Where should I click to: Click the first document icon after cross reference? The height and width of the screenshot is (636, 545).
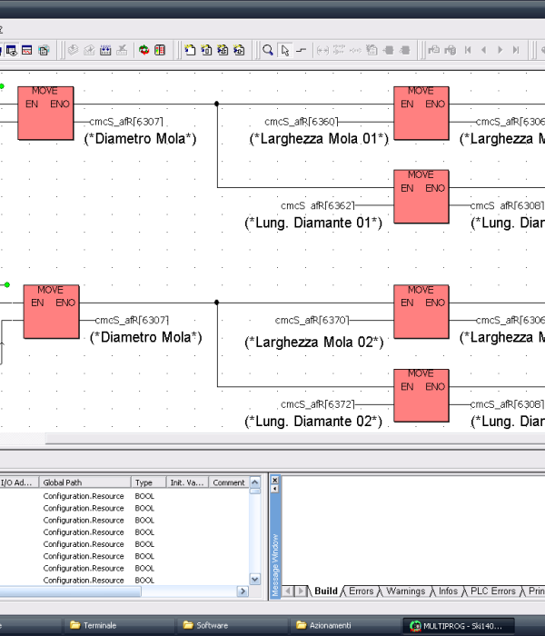pos(190,50)
